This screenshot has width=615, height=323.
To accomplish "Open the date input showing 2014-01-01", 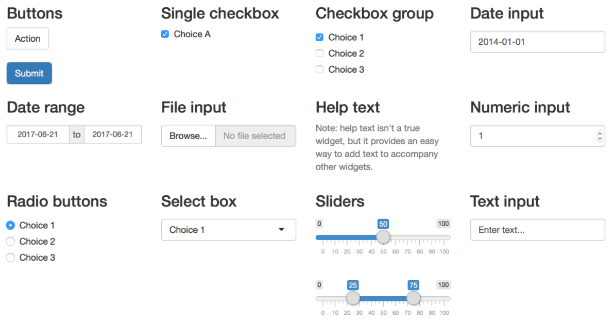I will 537,42.
